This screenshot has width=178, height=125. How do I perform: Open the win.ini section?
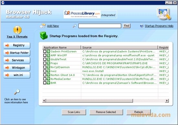[17, 75]
